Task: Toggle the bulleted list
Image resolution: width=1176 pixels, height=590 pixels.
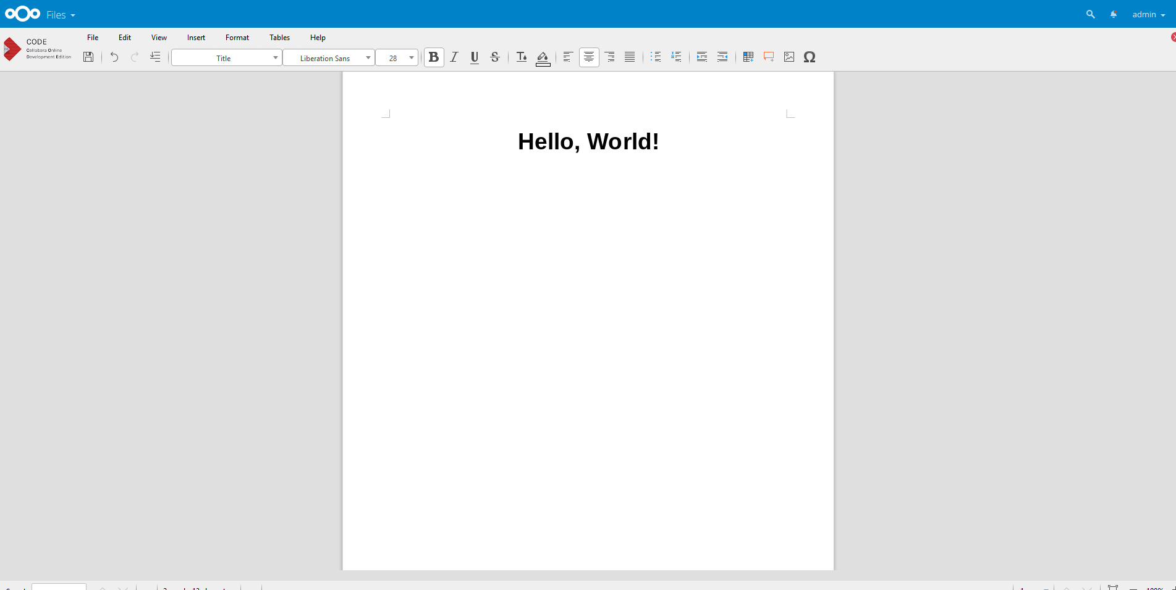Action: (x=656, y=57)
